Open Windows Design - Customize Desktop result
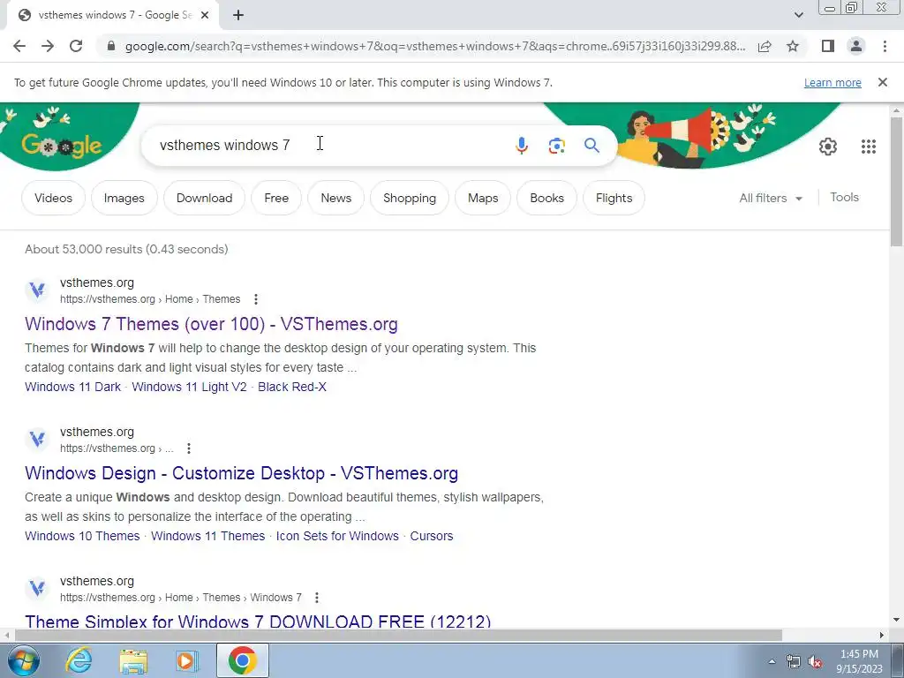The image size is (904, 678). 242,473
